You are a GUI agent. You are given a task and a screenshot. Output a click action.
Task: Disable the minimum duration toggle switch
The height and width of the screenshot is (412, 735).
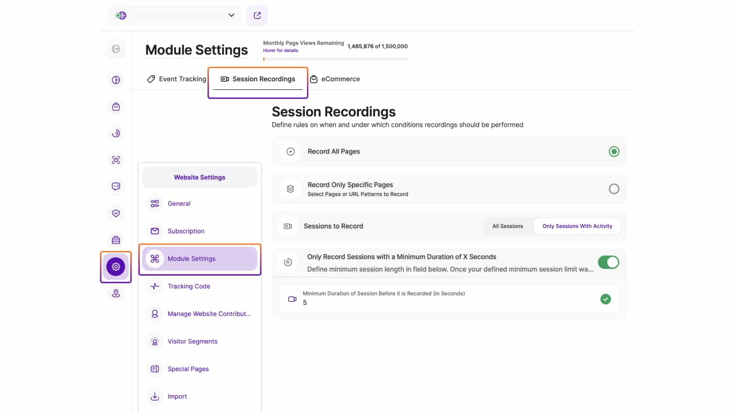click(608, 262)
